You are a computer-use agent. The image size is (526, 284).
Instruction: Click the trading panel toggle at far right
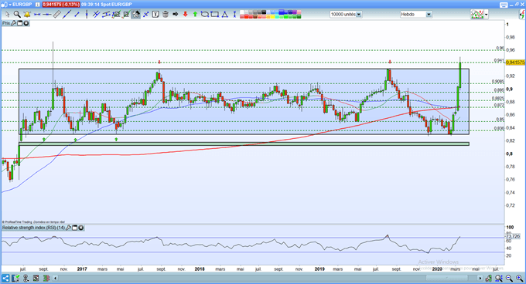[x=522, y=15]
